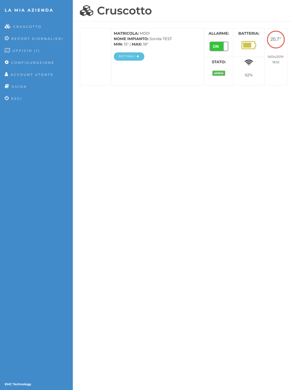292x390 pixels.
Task: Click the yellow battery level icon
Action: point(248,45)
